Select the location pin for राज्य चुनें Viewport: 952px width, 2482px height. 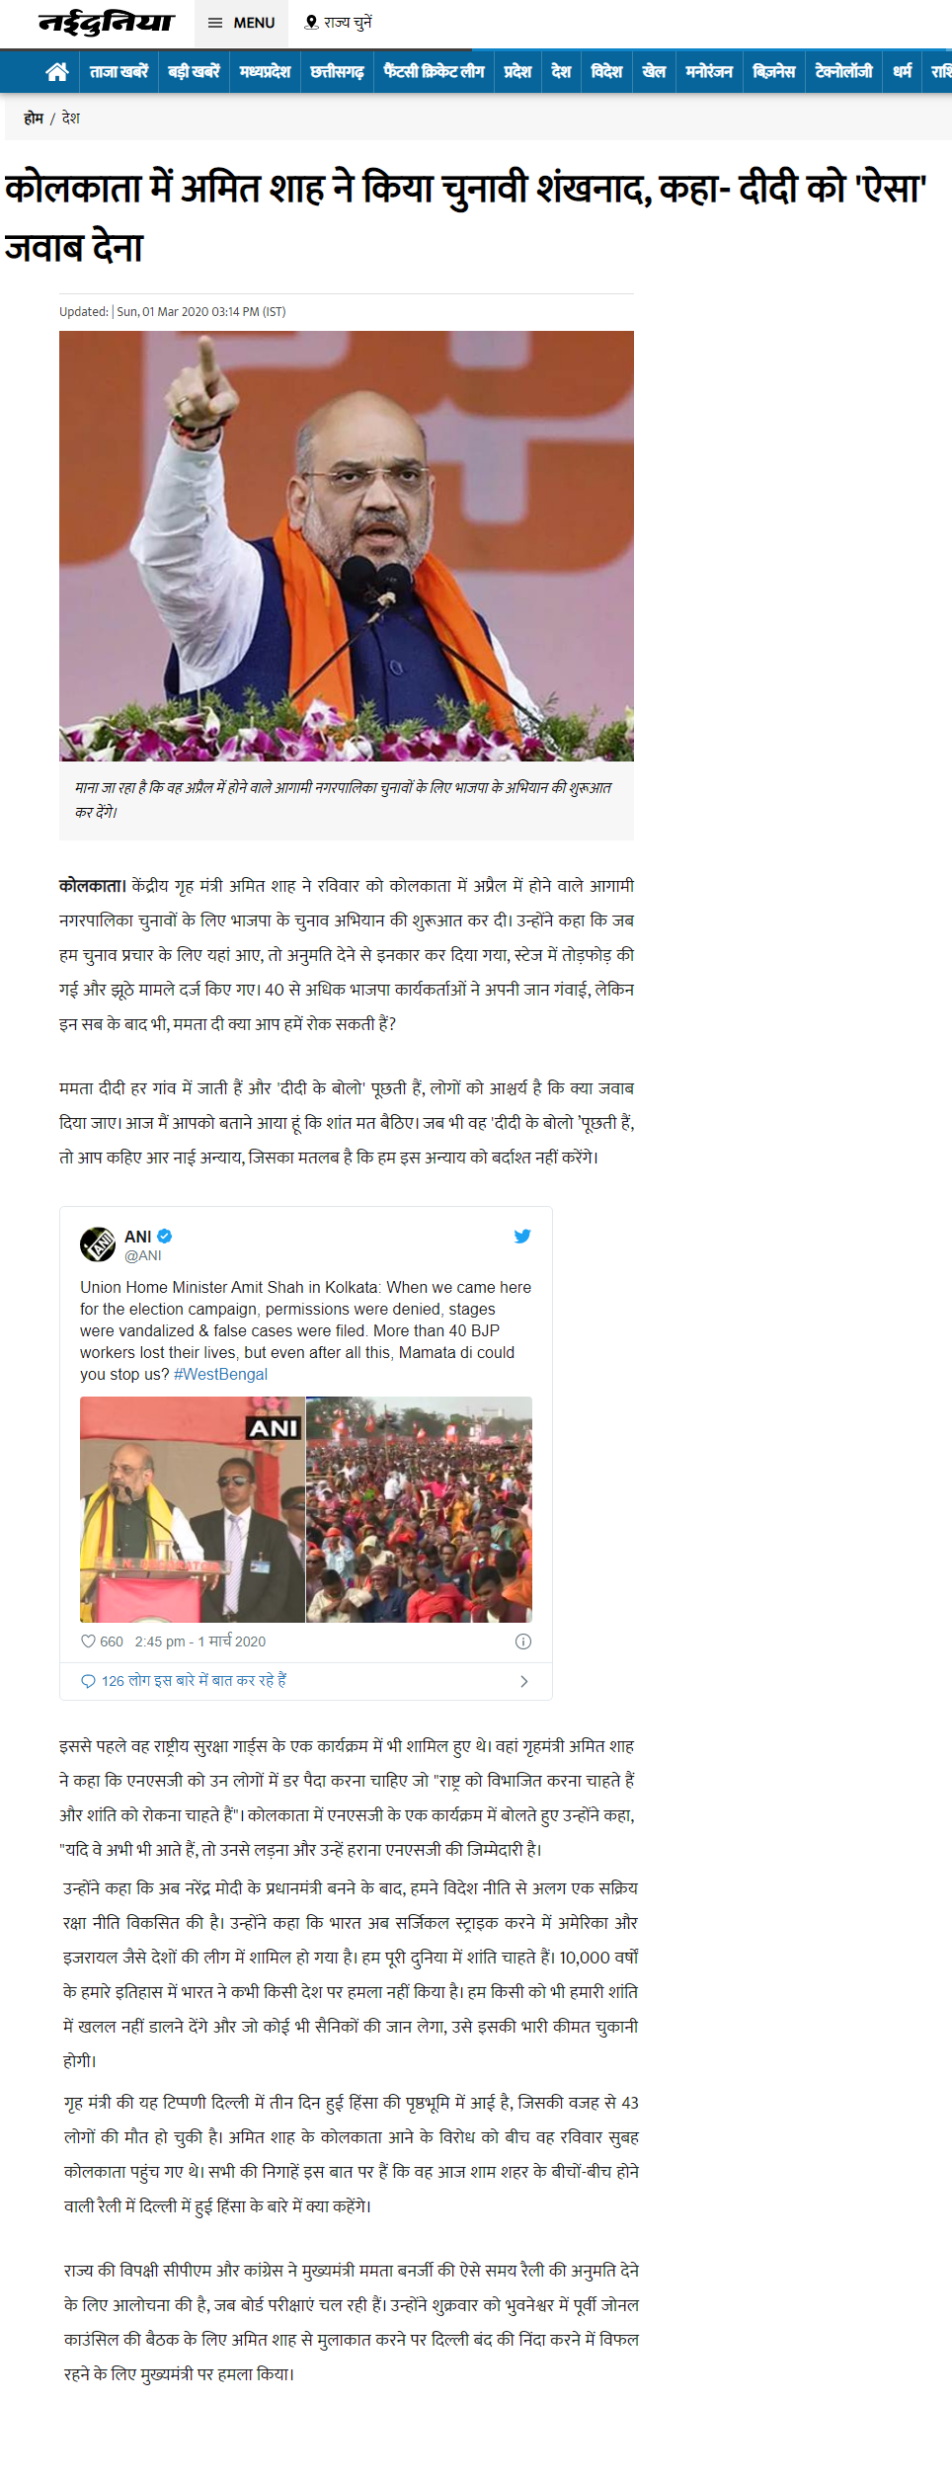tap(311, 23)
